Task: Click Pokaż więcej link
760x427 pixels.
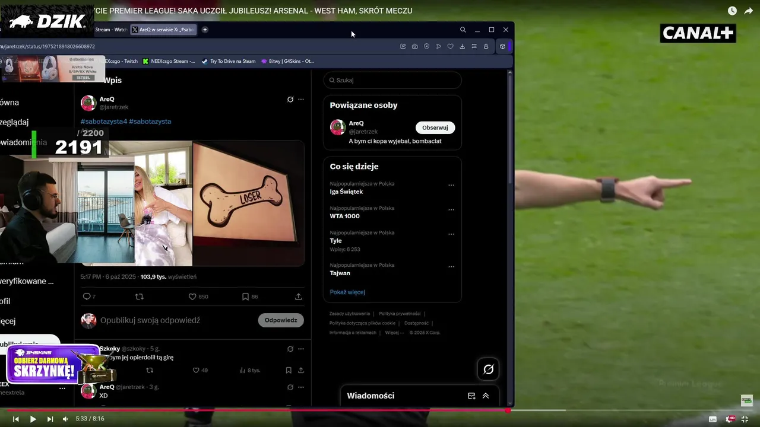Action: (347, 292)
